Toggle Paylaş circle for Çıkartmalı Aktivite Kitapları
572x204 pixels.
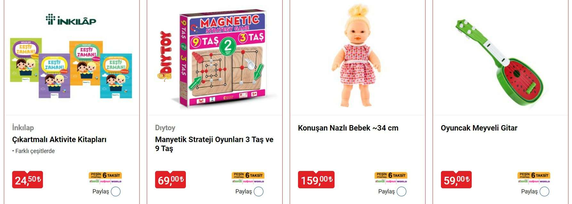tap(116, 191)
